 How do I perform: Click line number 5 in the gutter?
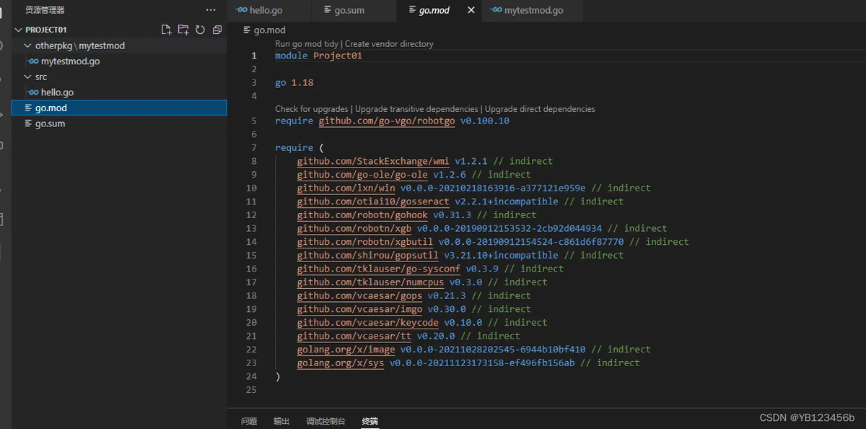point(254,121)
